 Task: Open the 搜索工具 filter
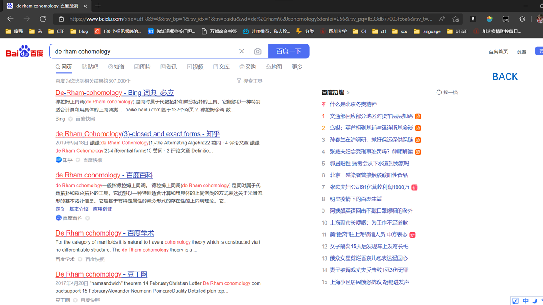click(249, 81)
